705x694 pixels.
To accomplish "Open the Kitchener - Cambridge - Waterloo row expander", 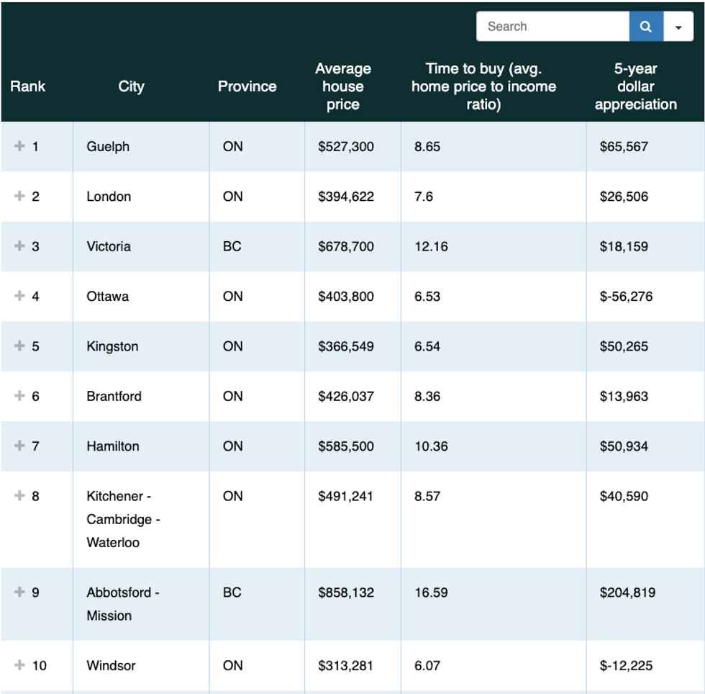I will point(19,495).
